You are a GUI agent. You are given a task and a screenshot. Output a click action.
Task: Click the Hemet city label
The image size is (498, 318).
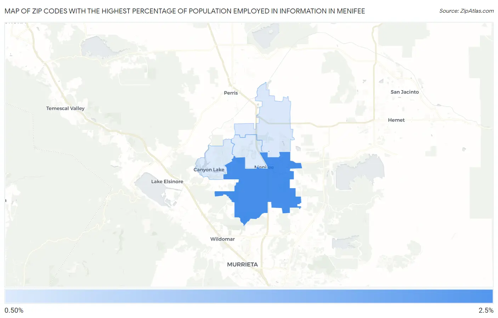point(396,120)
